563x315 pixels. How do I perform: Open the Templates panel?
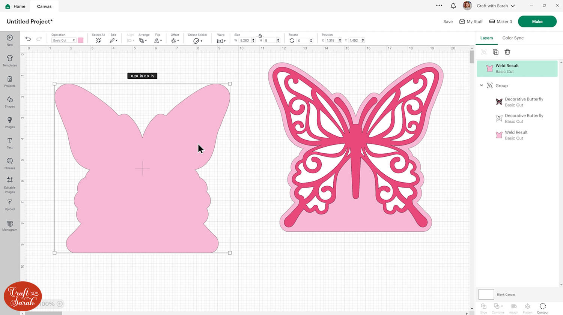(10, 60)
